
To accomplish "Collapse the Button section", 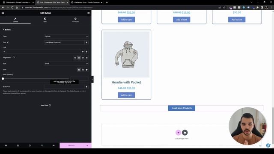I will click(x=7, y=30).
